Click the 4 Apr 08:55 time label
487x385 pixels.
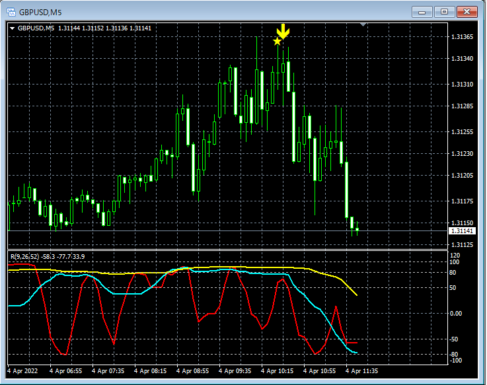[x=192, y=371]
